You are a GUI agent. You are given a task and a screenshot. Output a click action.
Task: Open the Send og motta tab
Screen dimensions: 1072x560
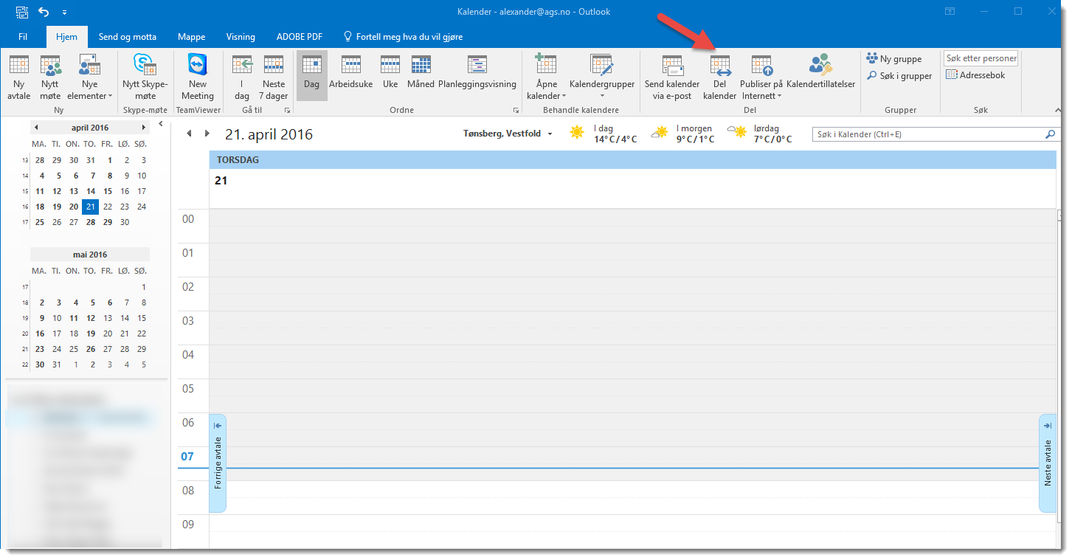pyautogui.click(x=129, y=37)
